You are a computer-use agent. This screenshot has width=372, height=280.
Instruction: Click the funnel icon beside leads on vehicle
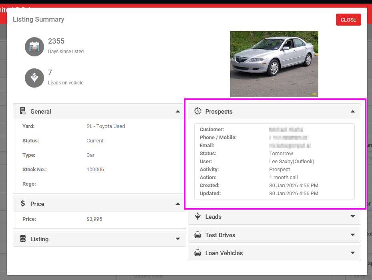(x=34, y=78)
